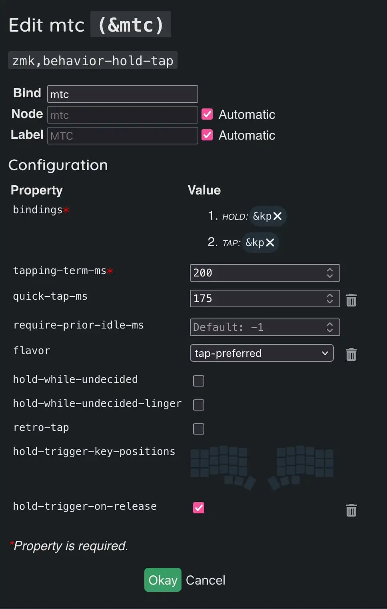Remove the HOLD &kp binding

tap(277, 216)
